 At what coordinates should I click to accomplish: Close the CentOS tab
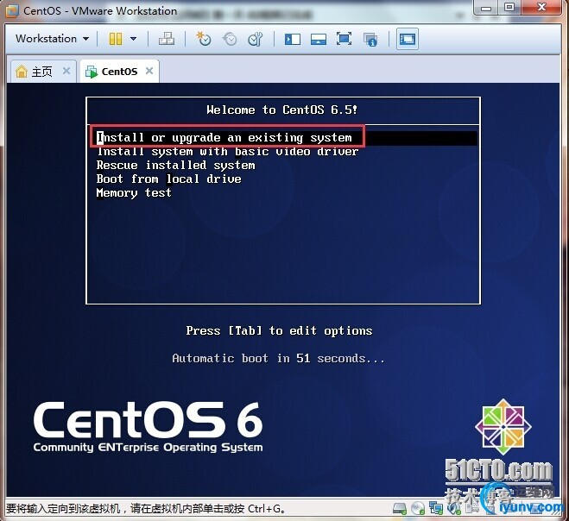tap(149, 71)
